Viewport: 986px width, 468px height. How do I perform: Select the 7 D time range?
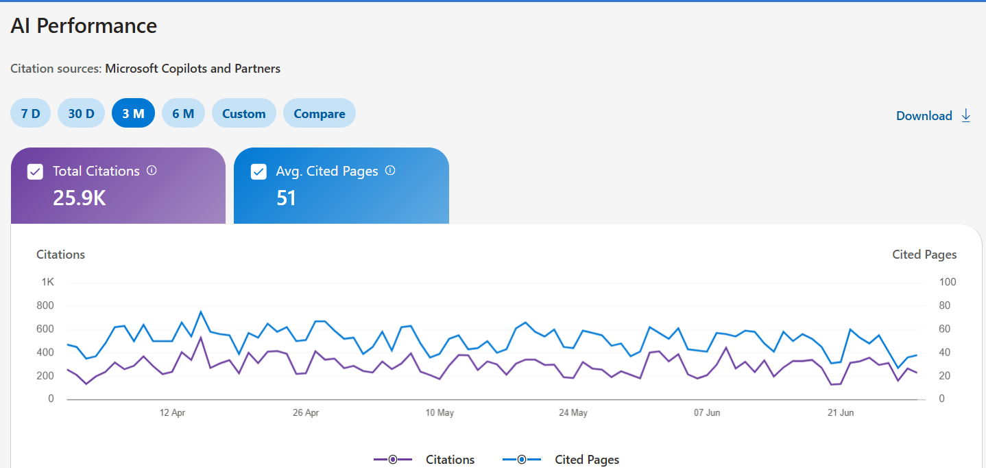31,113
